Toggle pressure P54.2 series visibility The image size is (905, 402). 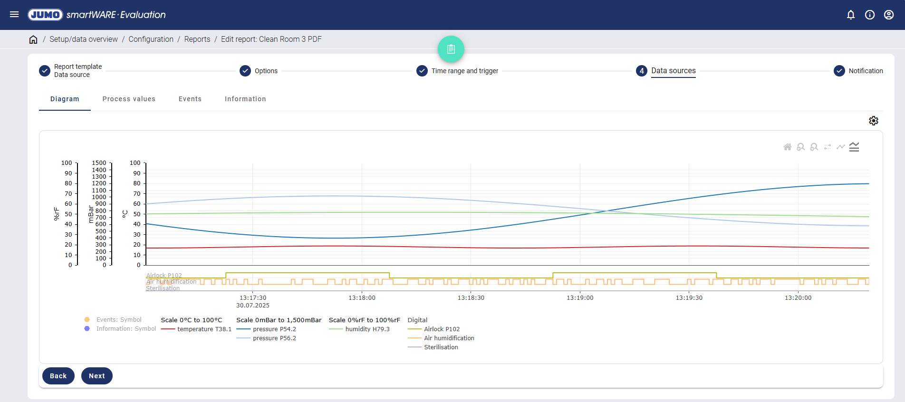click(x=274, y=329)
